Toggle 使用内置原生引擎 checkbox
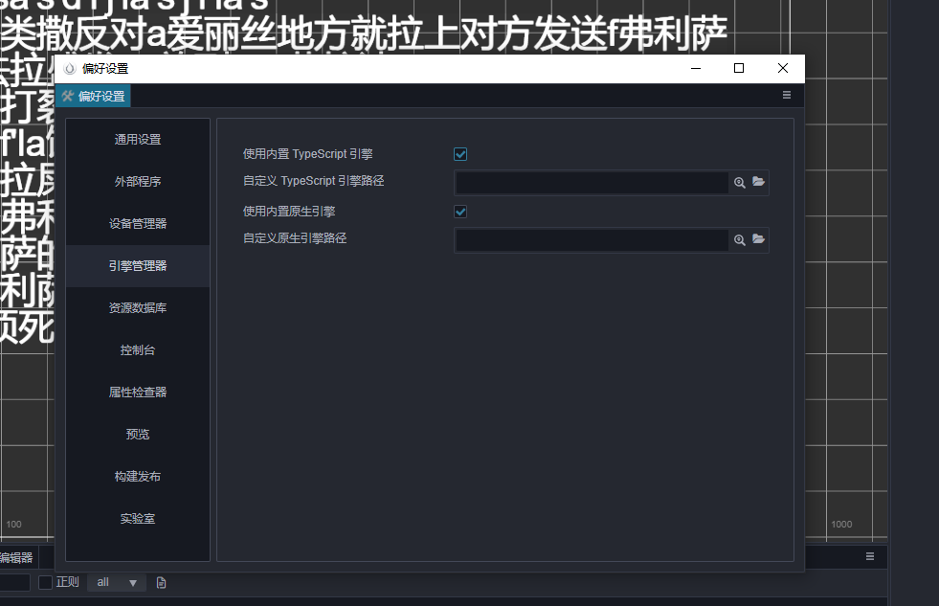Screen dimensions: 939x606 pos(460,212)
